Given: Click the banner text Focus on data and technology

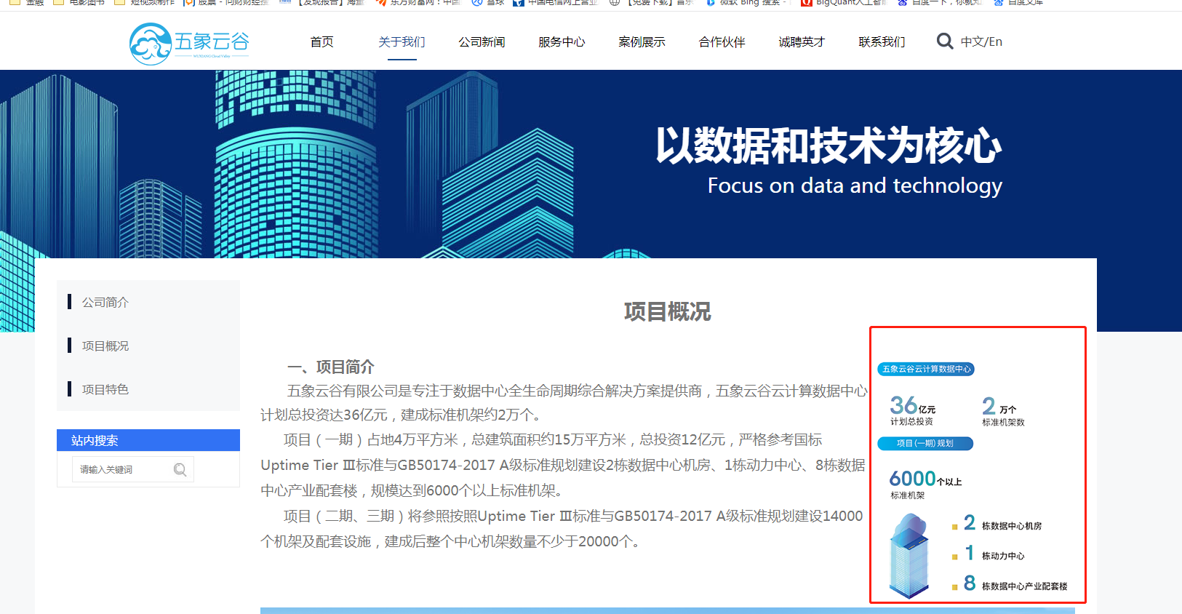Looking at the screenshot, I should pos(855,186).
